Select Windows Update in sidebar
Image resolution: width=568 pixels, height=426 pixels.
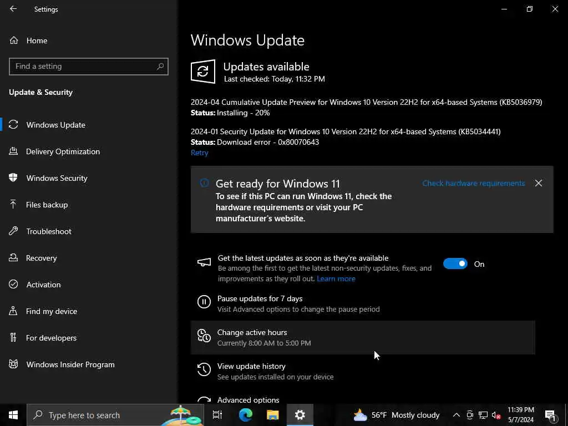56,125
